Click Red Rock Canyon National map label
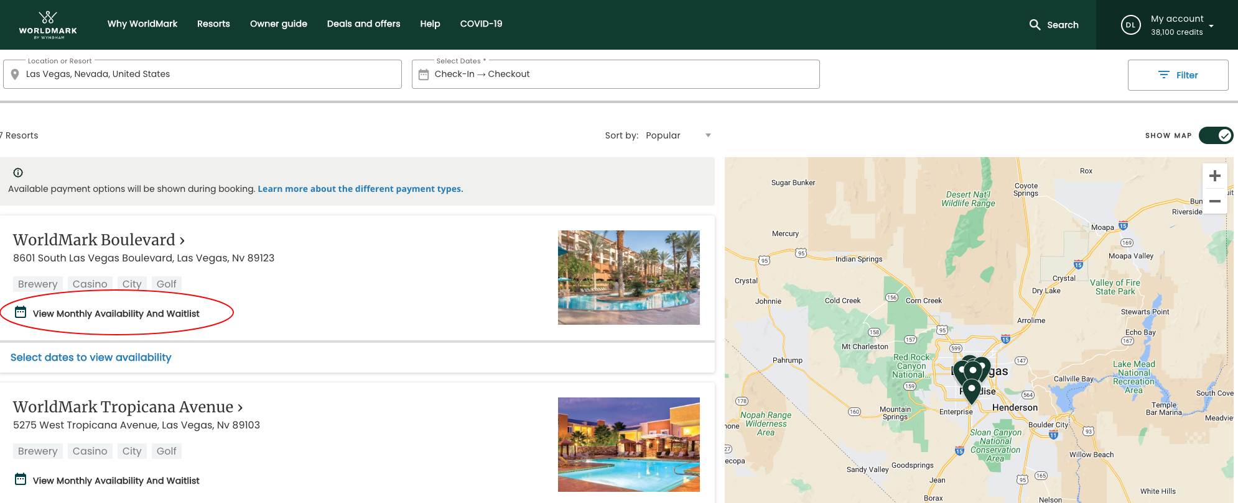Screen dimensions: 1238x503 (911, 366)
